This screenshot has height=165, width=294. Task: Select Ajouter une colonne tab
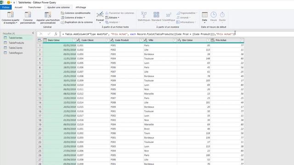(x=58, y=7)
